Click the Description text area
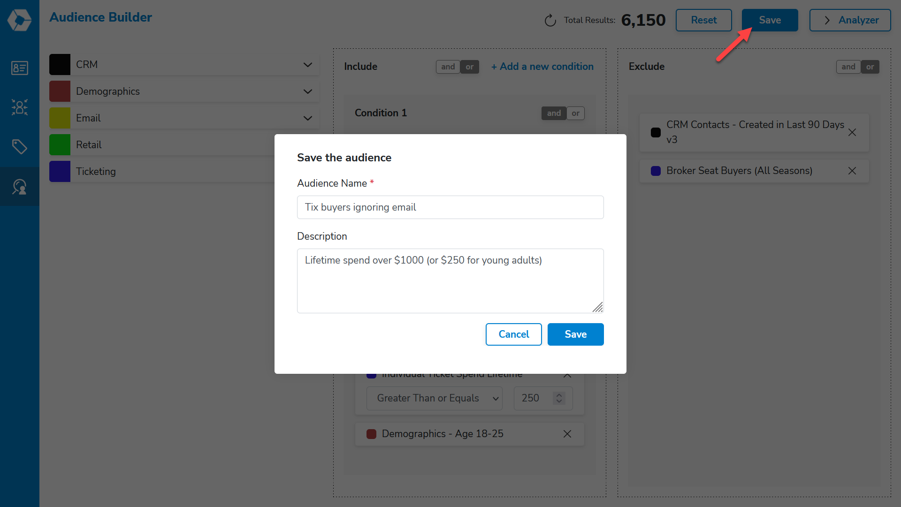901x507 pixels. (x=450, y=281)
